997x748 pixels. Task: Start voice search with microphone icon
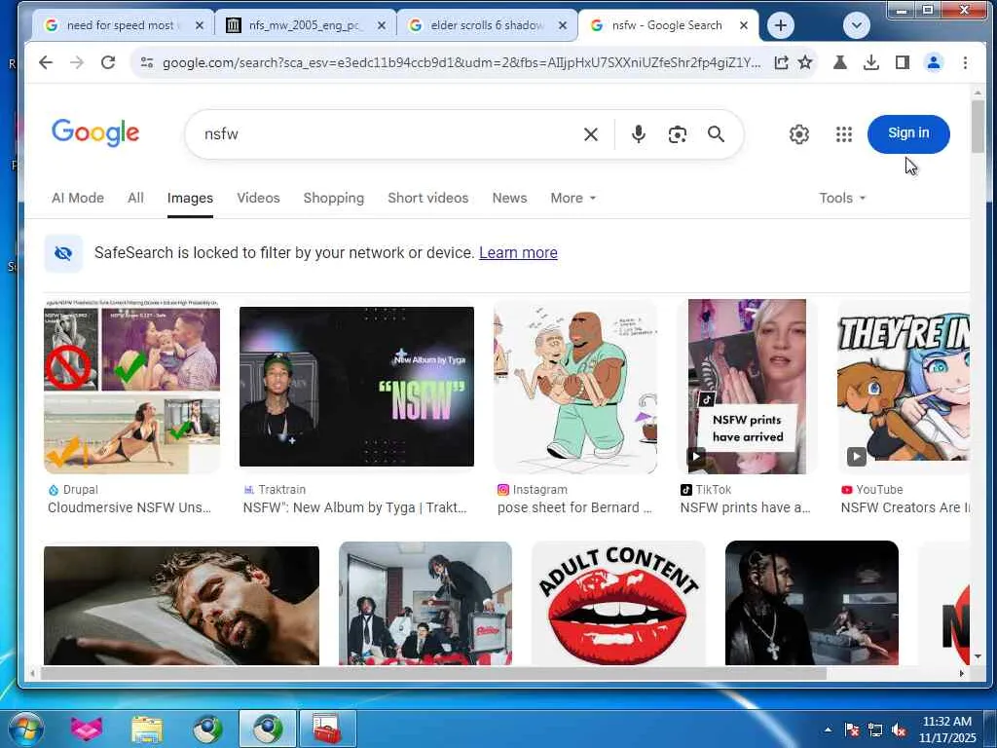[639, 134]
